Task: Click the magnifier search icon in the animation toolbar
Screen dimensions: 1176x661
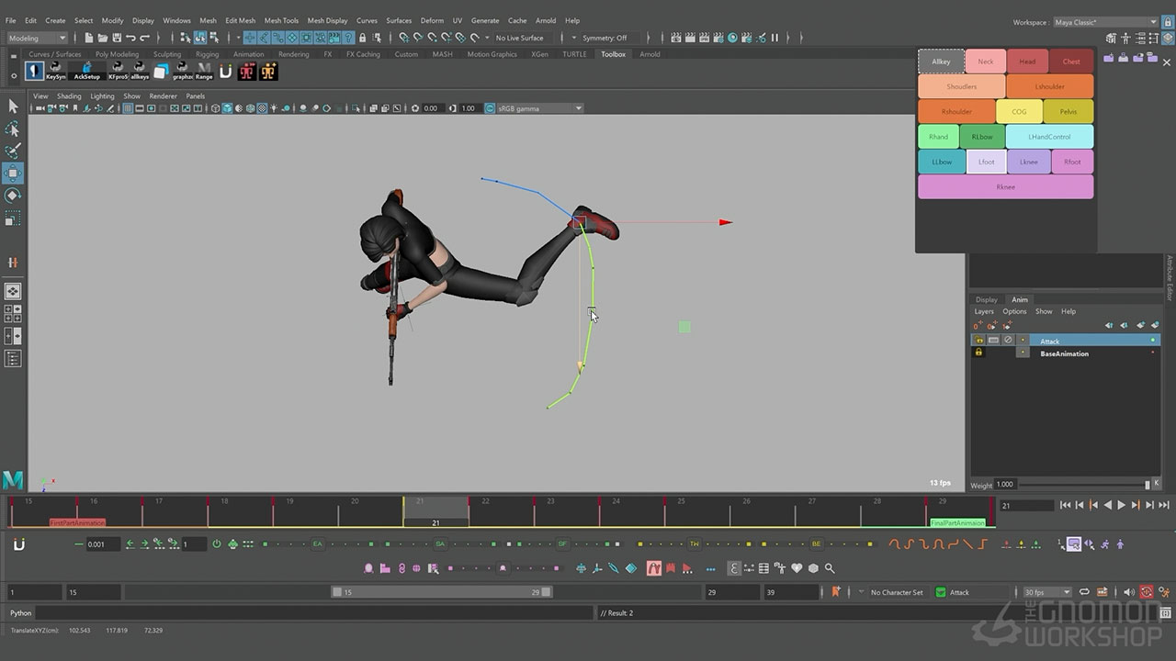Action: coord(830,568)
